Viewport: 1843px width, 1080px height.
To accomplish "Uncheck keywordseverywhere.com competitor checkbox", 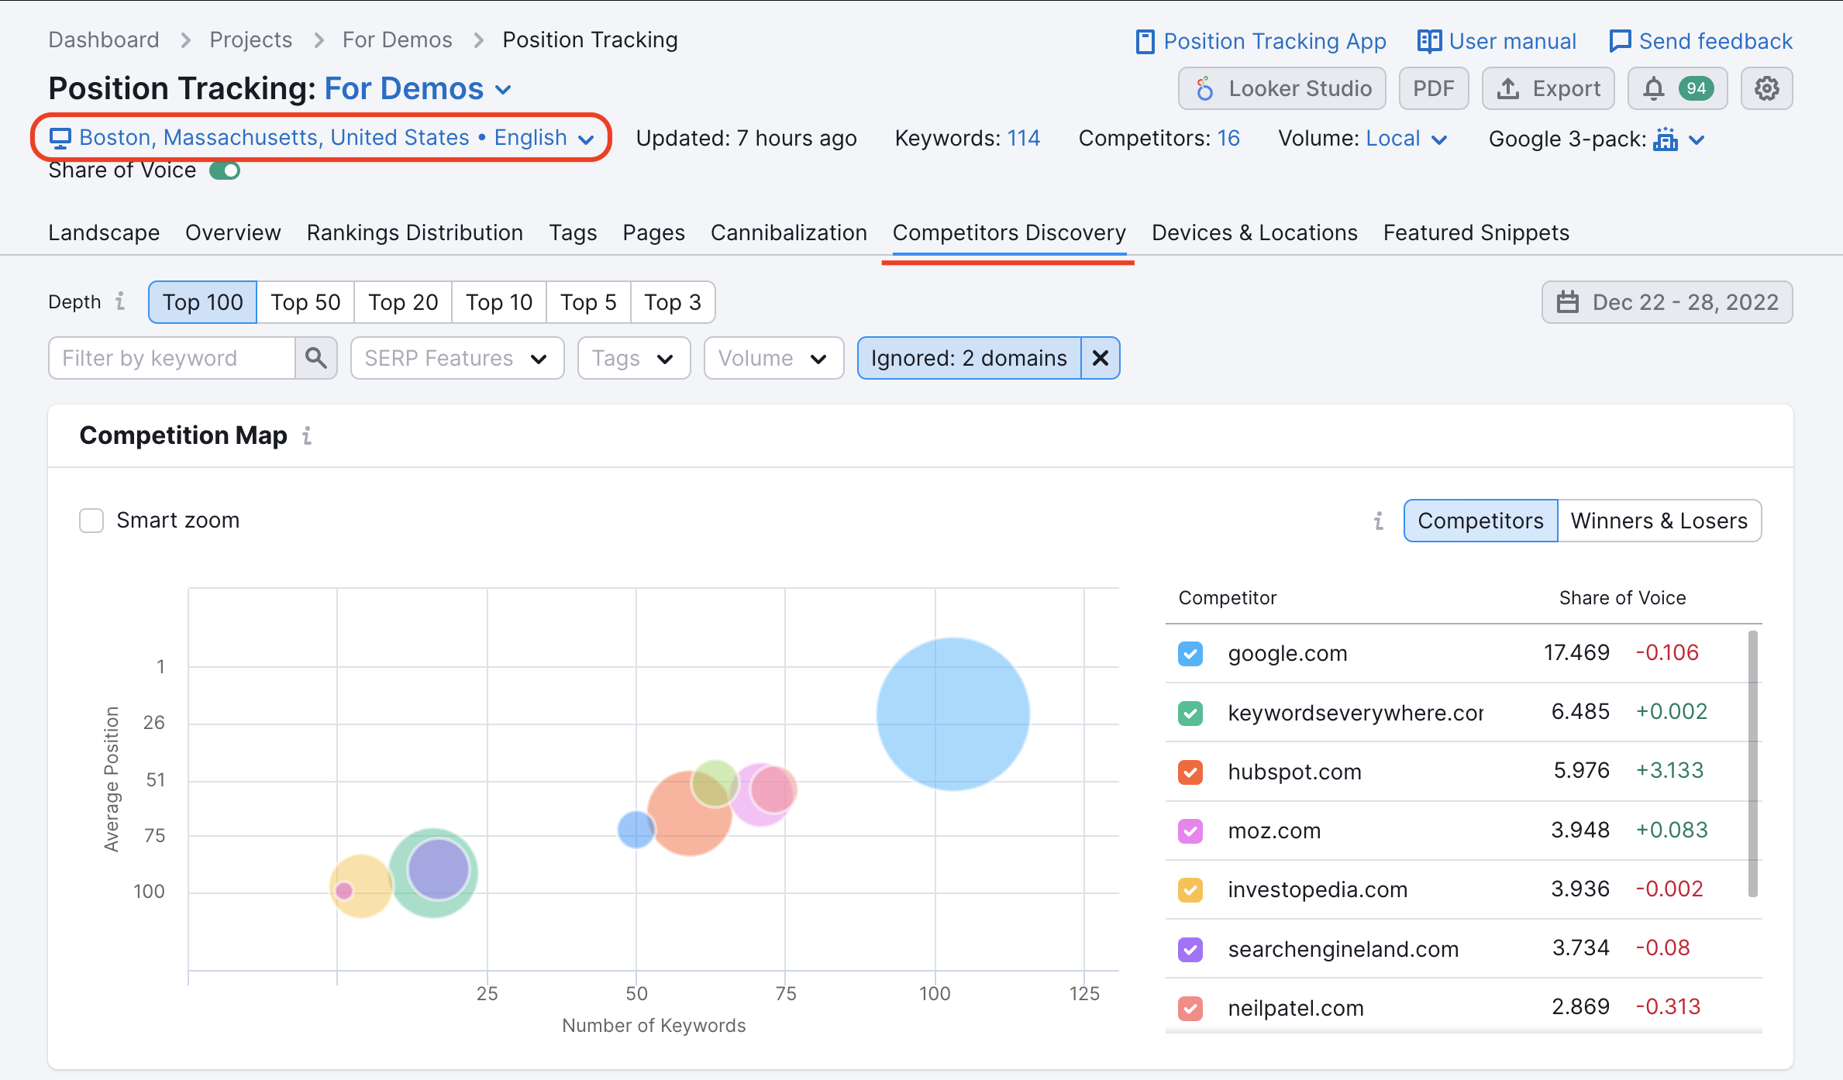I will point(1190,713).
